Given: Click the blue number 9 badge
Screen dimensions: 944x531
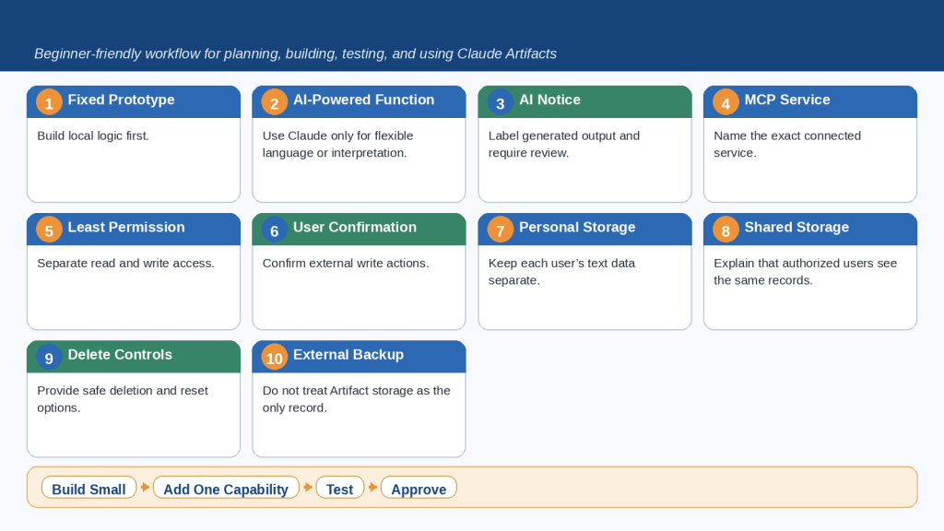Looking at the screenshot, I should [49, 358].
